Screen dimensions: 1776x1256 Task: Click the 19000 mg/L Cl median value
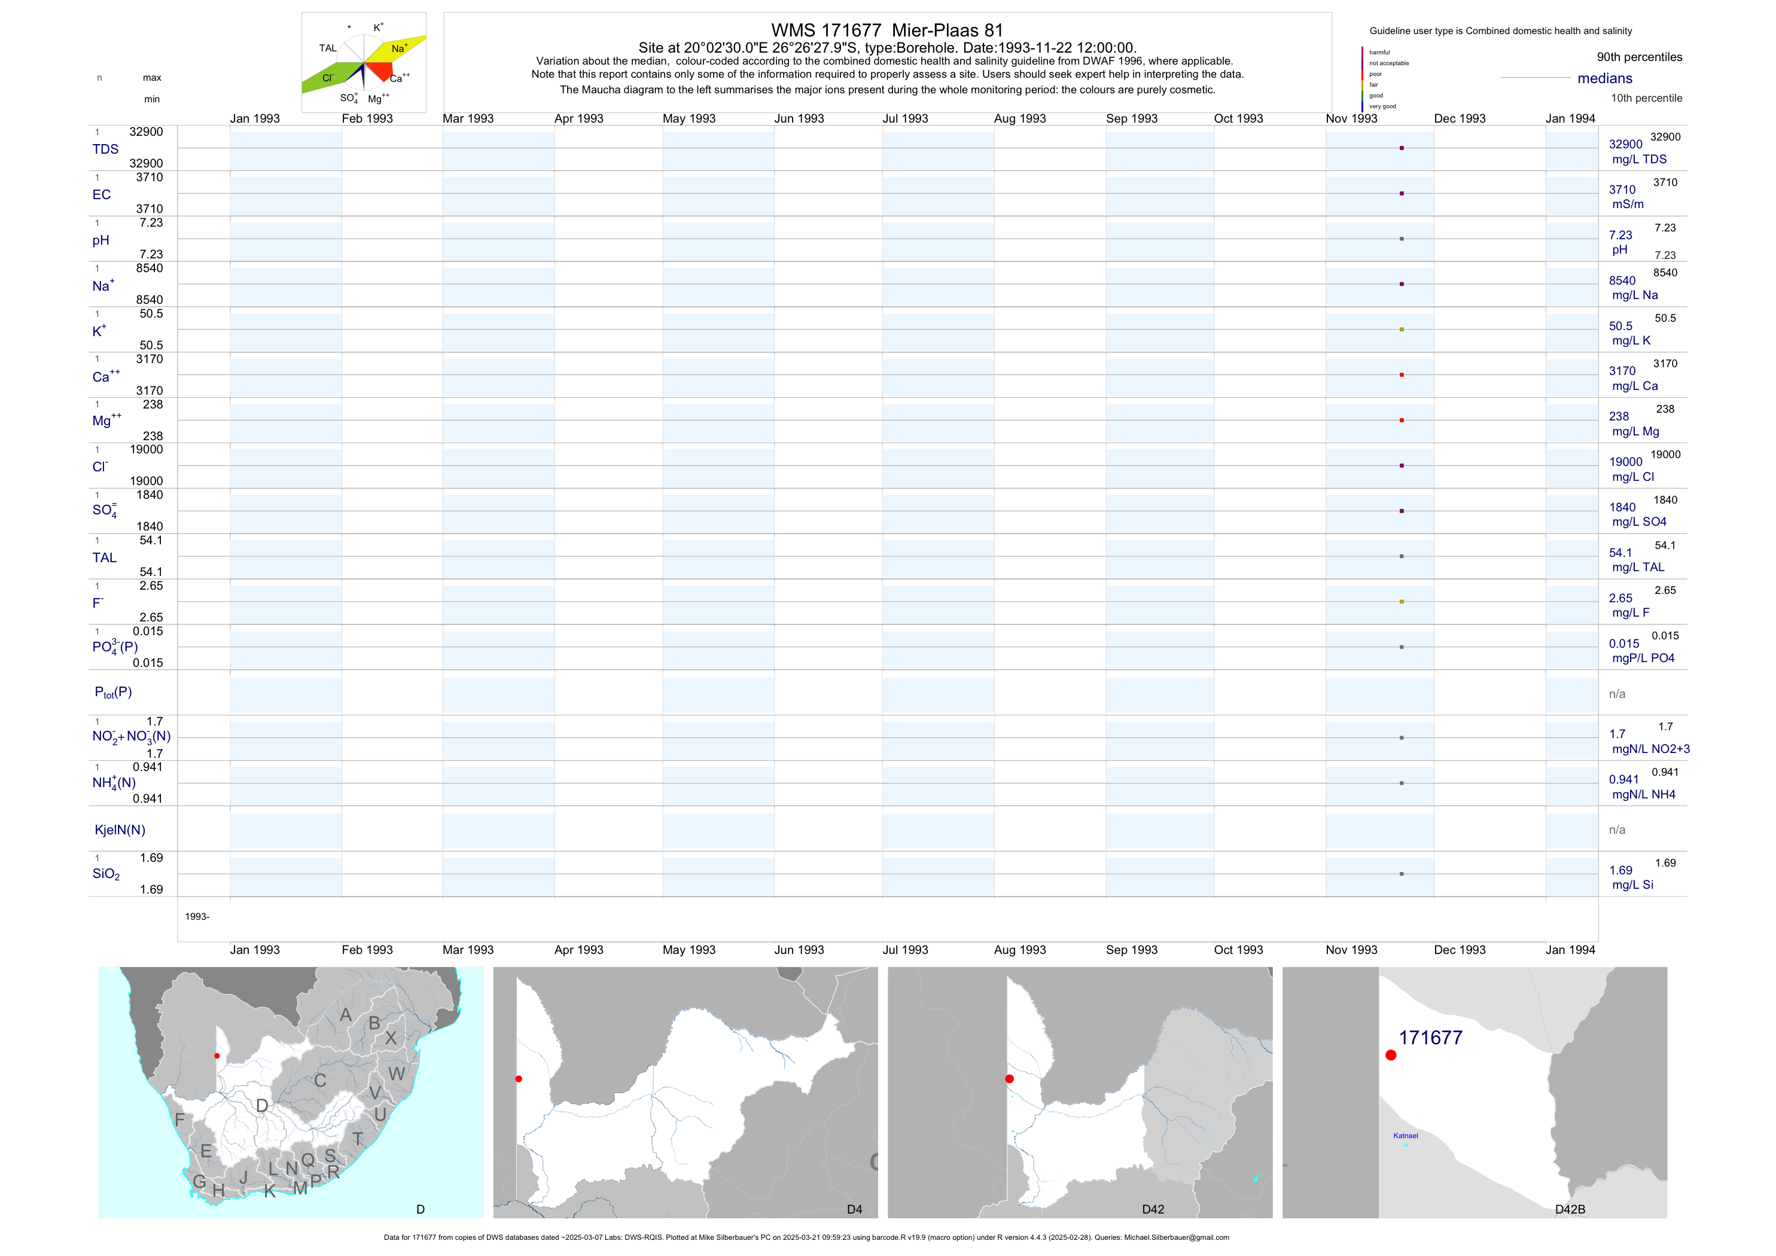[1626, 462]
